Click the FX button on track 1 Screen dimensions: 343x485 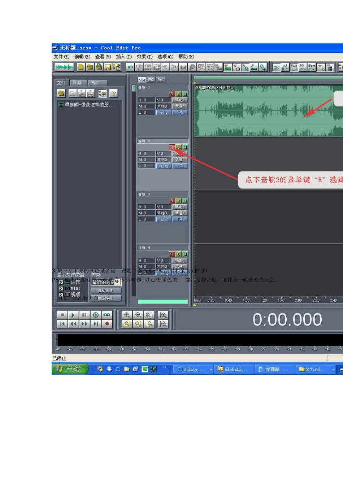pos(180,113)
